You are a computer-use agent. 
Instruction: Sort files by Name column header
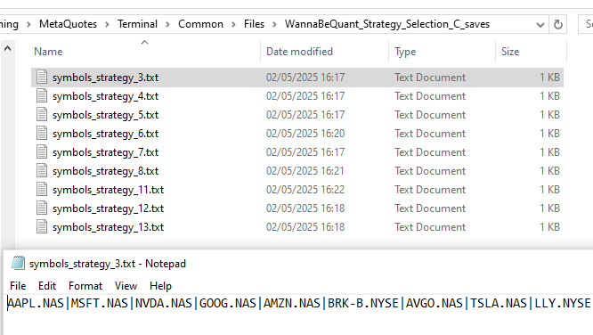[x=48, y=52]
